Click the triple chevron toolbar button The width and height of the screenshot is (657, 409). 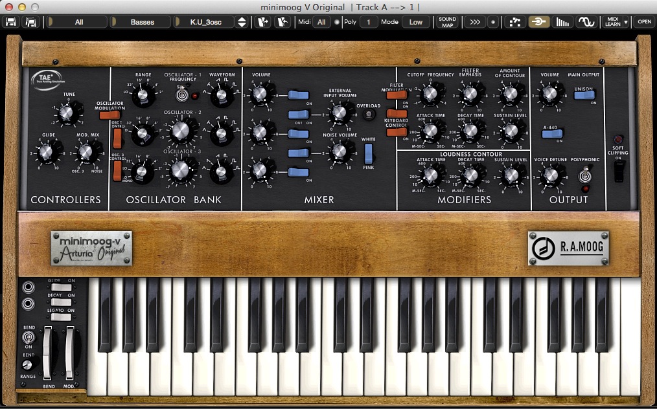click(x=475, y=22)
